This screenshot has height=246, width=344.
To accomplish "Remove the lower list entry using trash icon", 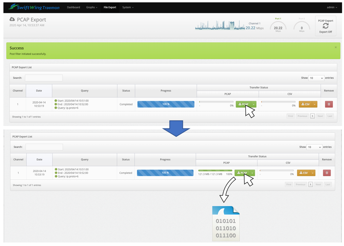I will [x=326, y=173].
